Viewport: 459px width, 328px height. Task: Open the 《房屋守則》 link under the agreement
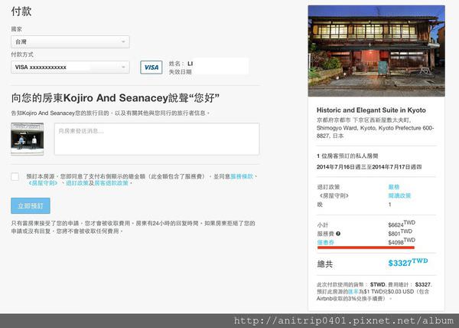(44, 183)
